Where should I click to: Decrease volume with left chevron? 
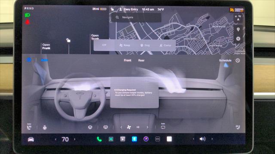193,139
